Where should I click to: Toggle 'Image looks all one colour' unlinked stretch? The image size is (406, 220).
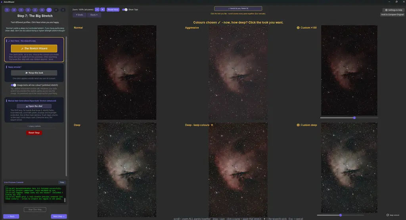[x=13, y=85]
